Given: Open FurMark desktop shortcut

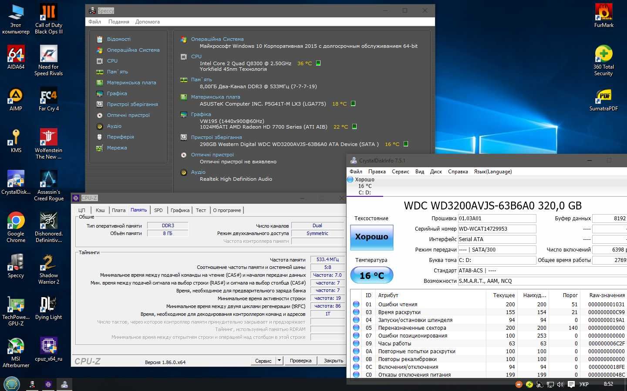Looking at the screenshot, I should click(x=603, y=16).
